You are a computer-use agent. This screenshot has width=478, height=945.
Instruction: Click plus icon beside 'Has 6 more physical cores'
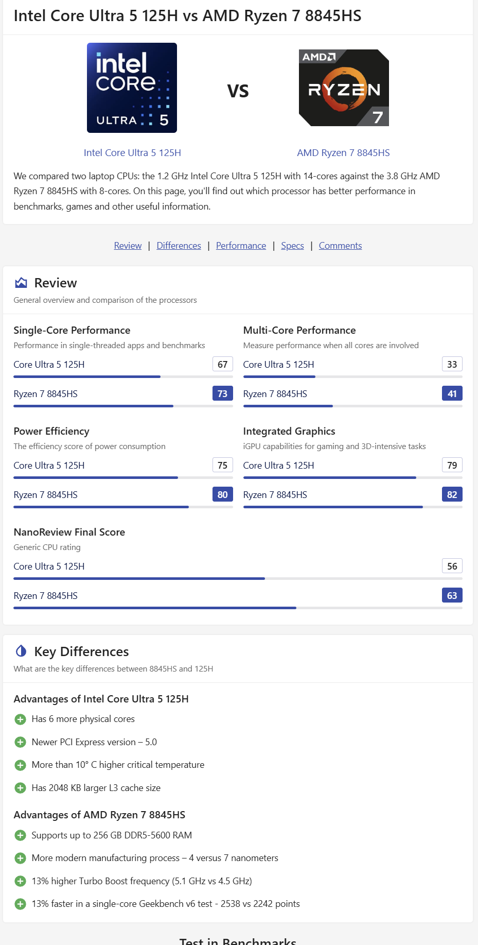(21, 719)
